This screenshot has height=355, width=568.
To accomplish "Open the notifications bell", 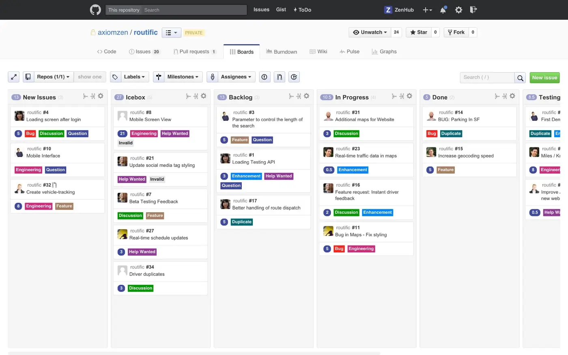I will pyautogui.click(x=443, y=10).
